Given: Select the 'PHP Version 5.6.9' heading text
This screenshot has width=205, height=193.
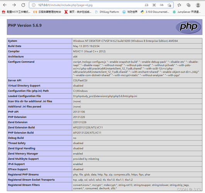Looking at the screenshot, I should pos(25,25).
